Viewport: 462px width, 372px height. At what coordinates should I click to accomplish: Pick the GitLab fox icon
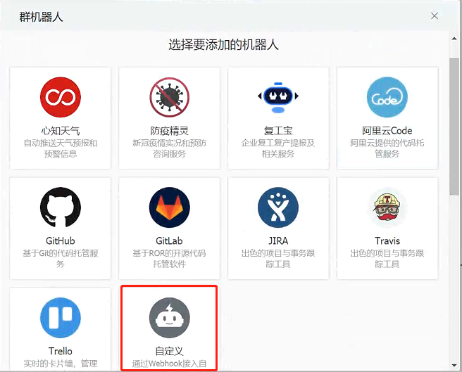[170, 208]
